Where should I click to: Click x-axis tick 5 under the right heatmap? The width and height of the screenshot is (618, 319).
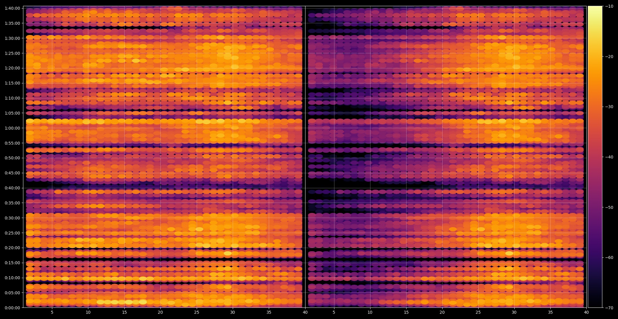pyautogui.click(x=334, y=312)
